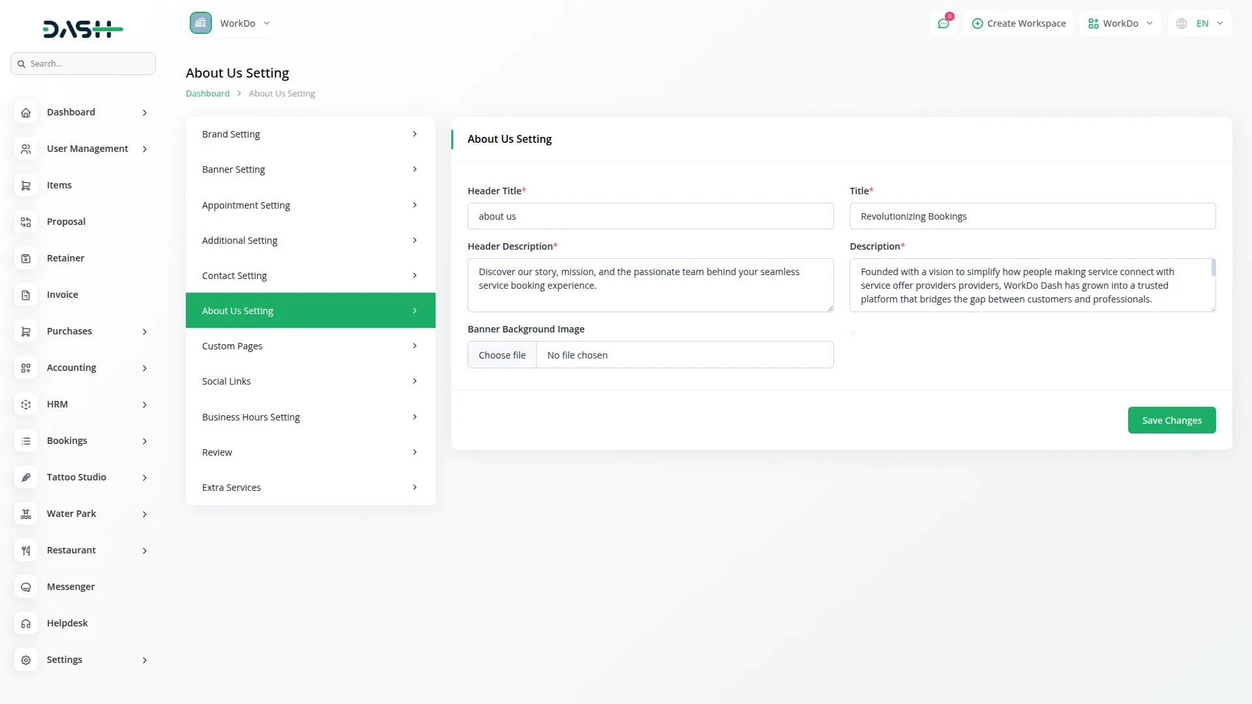
Task: Click the Tattoo Studio sidebar icon
Action: (25, 477)
